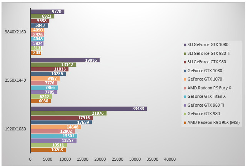This screenshot has height=168, width=248.
Task: Click the 0 value on the horizontal axis
Action: pyautogui.click(x=30, y=159)
